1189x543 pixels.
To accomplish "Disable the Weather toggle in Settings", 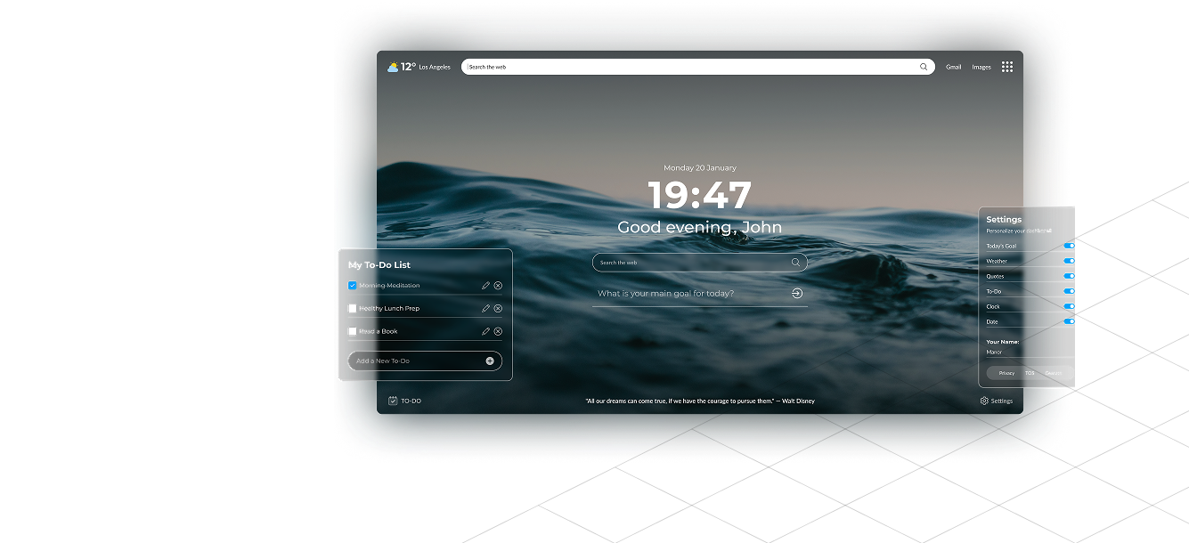I will point(1068,261).
